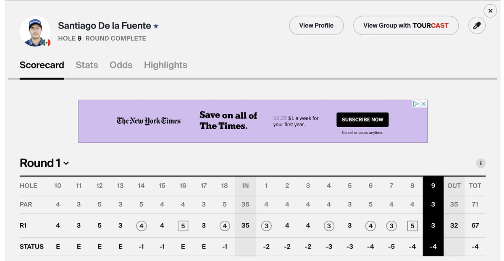Click the HOLE row label
Viewport: 504px width, 261px height.
[29, 186]
